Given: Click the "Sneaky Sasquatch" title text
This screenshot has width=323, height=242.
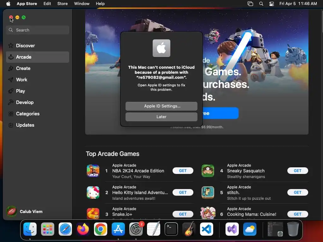Looking at the screenshot, I should (246, 171).
